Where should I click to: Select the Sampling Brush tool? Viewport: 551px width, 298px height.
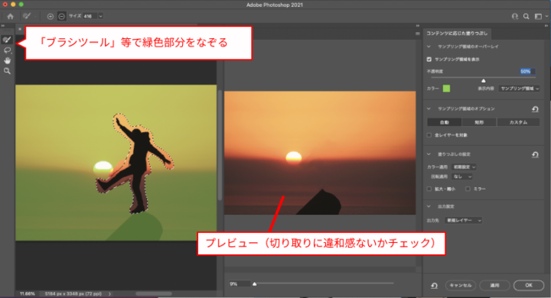(7, 40)
